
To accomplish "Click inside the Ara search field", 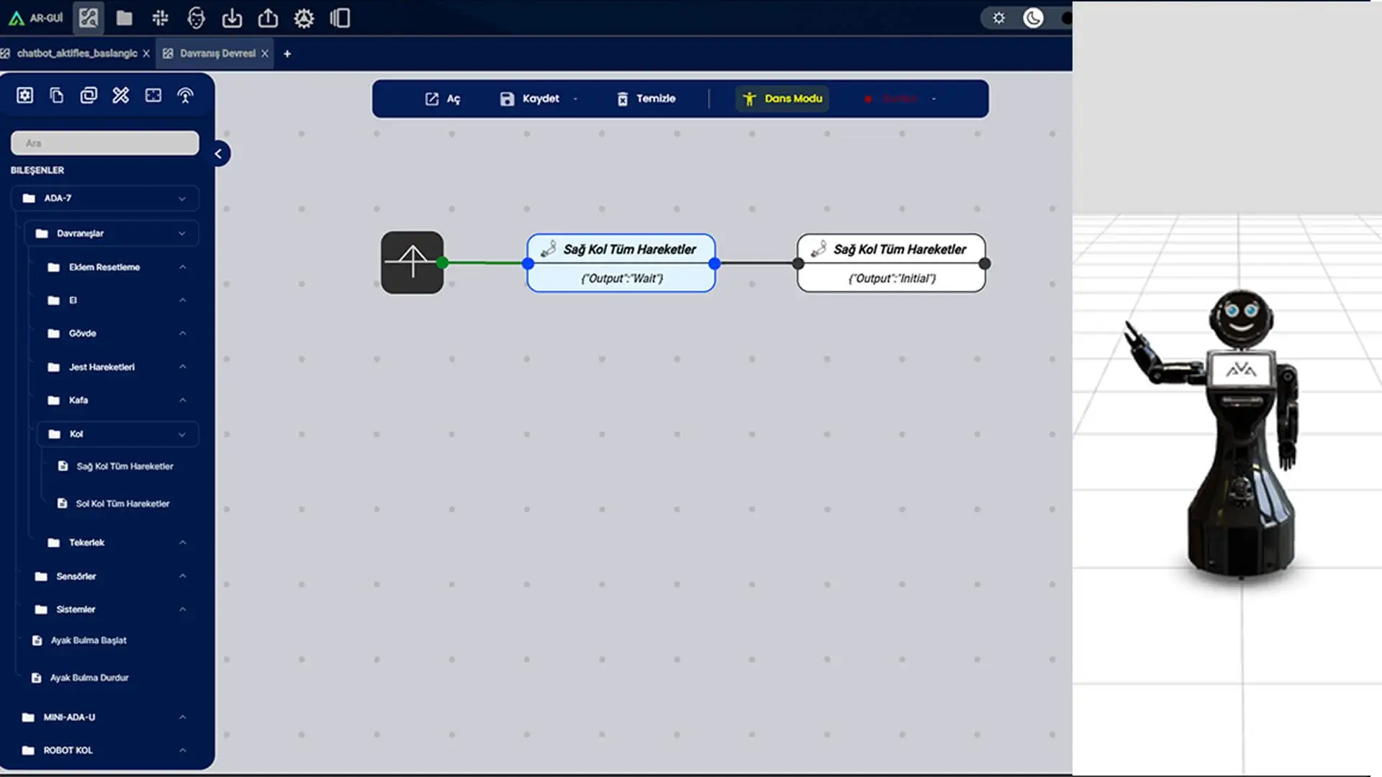I will point(104,142).
